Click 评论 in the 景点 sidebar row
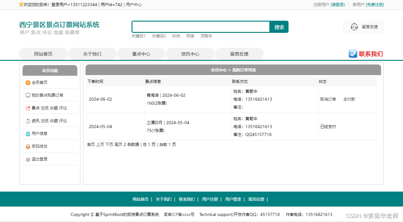The image size is (403, 222). pyautogui.click(x=63, y=108)
